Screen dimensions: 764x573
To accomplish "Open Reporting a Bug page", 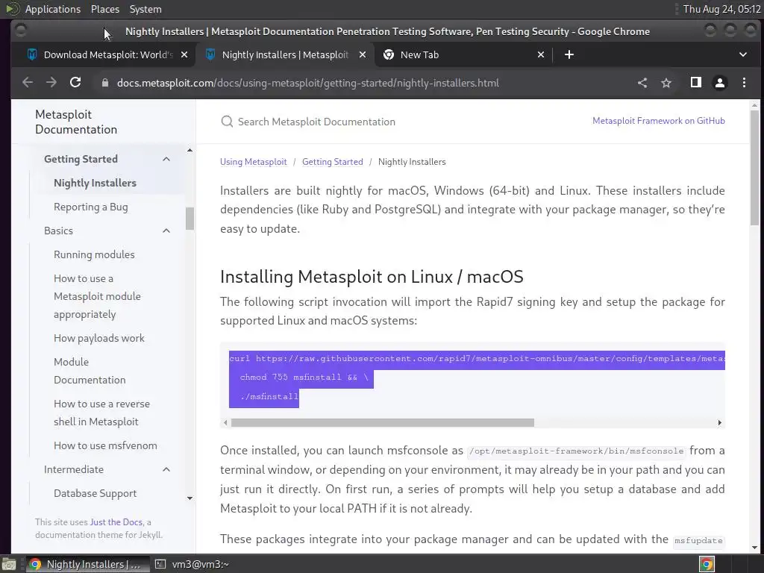I will [90, 207].
